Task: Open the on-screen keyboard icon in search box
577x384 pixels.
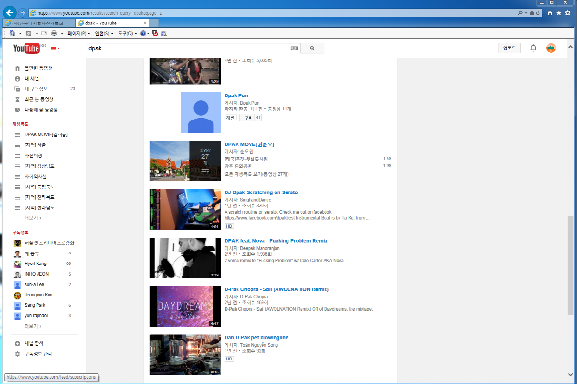Action: [x=294, y=48]
